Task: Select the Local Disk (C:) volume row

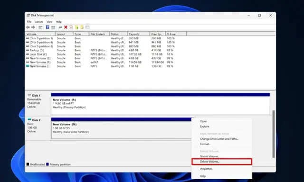Action: [100, 54]
